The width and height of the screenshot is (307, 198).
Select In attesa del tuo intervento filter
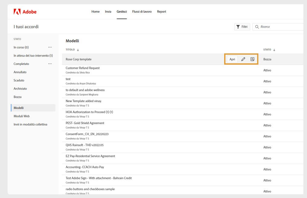33,56
